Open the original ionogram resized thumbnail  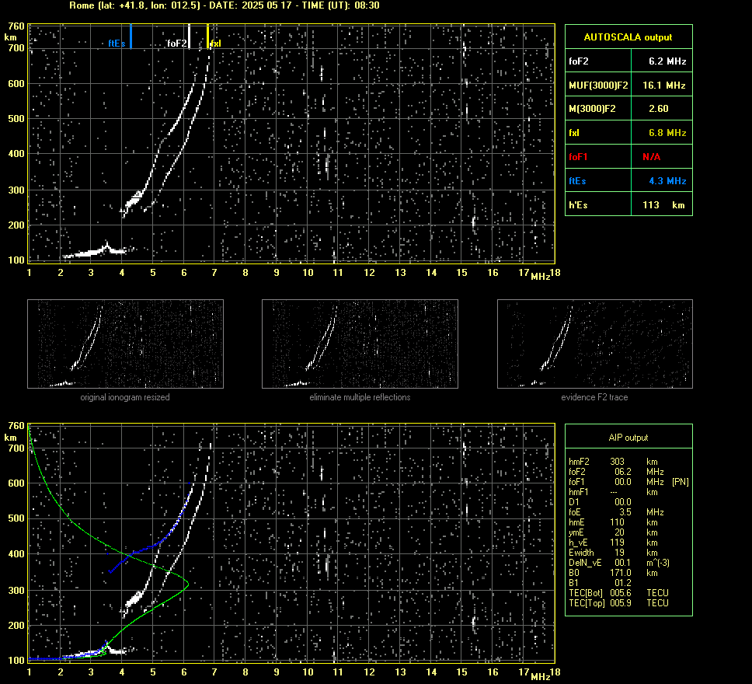coord(125,344)
